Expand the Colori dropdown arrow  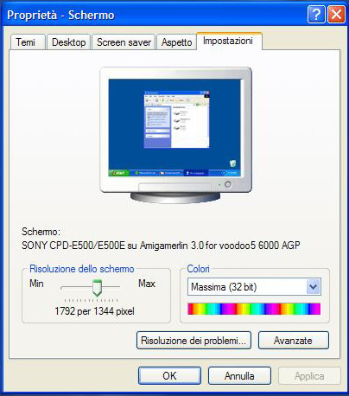[313, 287]
